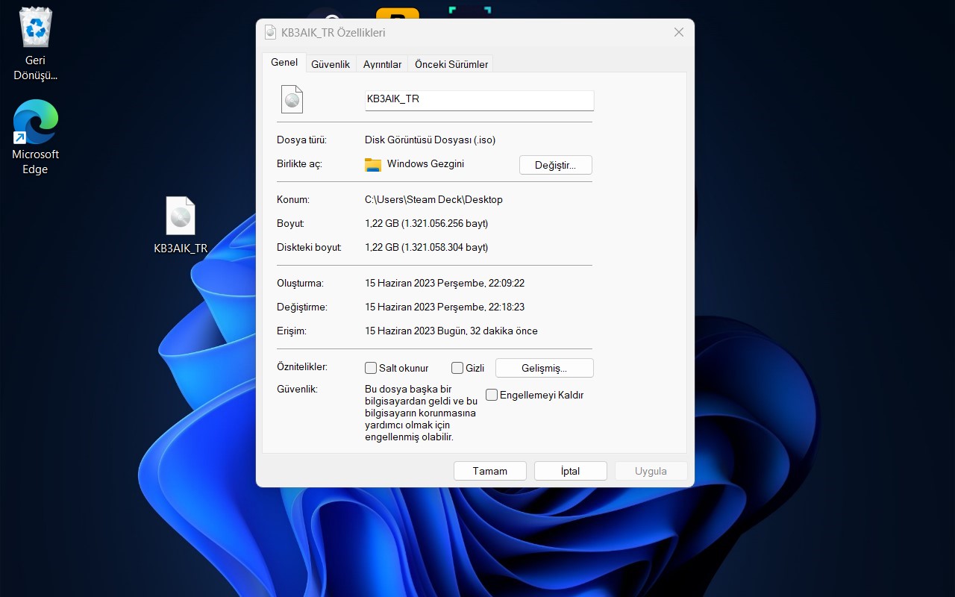Cancel the dialog with İptal
This screenshot has height=597, width=955.
click(570, 471)
